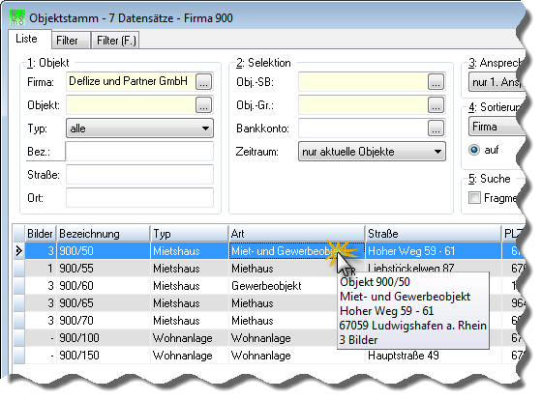Focus the Objekt input field
The height and width of the screenshot is (400, 542).
click(131, 105)
